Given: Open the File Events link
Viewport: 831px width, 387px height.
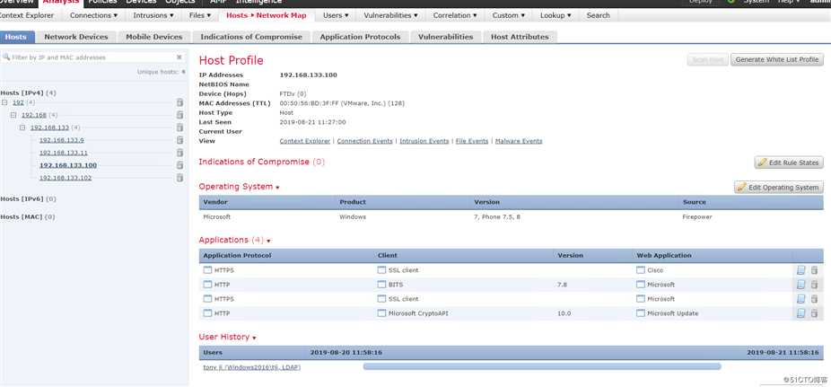Looking at the screenshot, I should pos(472,141).
